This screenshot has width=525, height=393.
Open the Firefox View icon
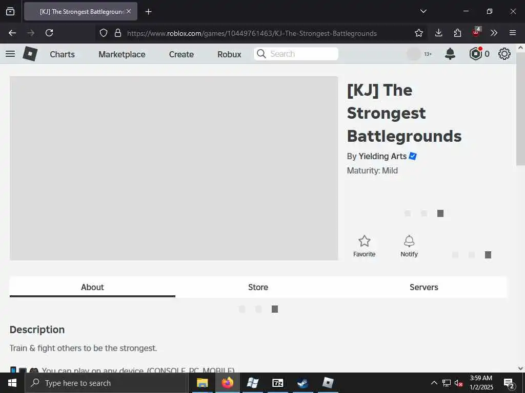[10, 11]
